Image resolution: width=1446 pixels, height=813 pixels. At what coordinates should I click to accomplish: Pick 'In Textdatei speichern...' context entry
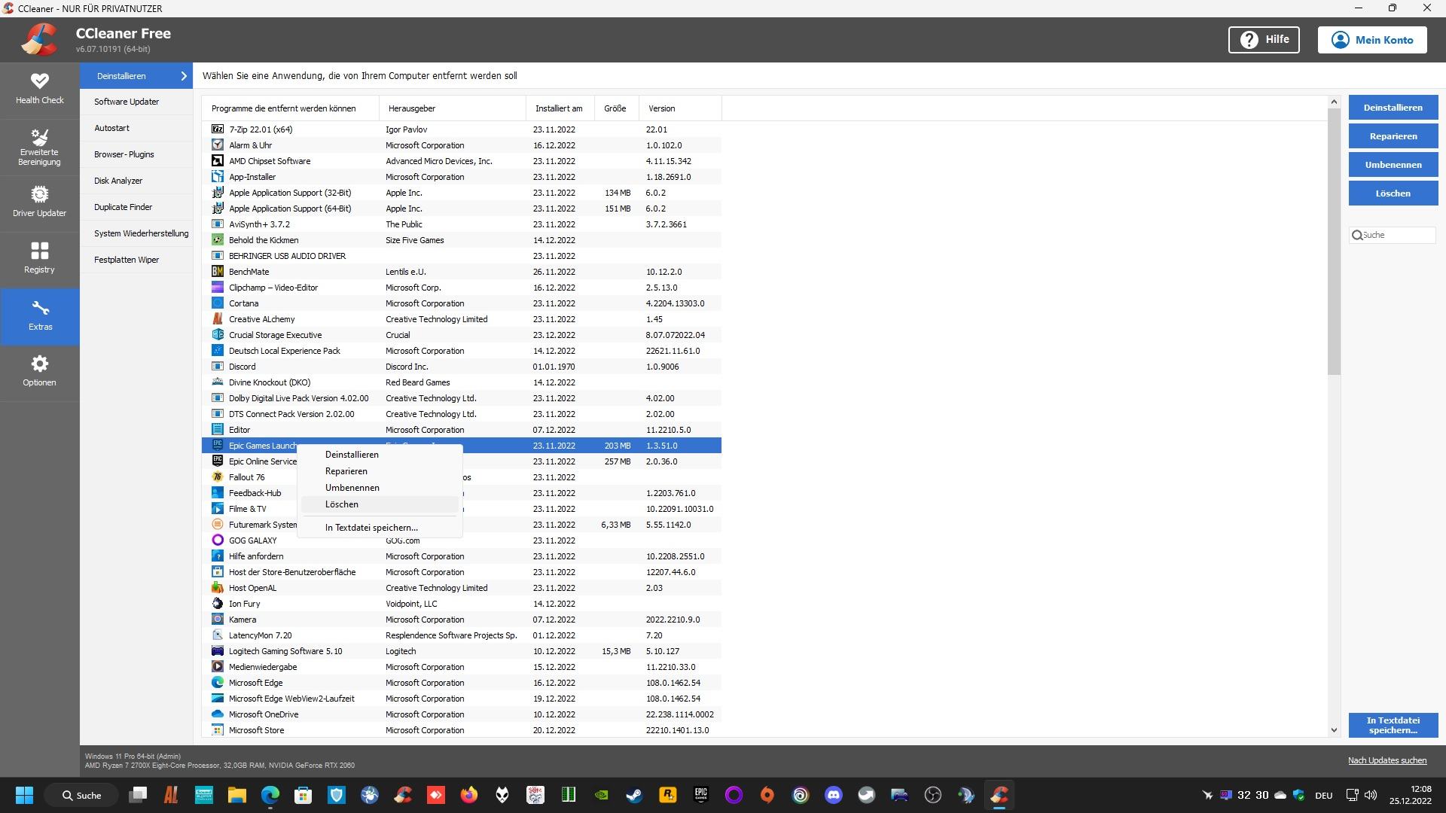pos(371,528)
